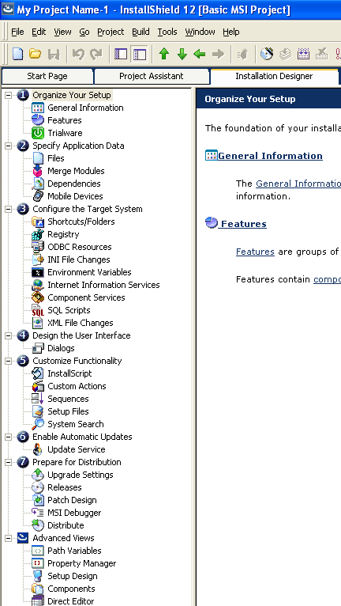Open the Tools menu
This screenshot has height=606, width=341.
tap(167, 32)
